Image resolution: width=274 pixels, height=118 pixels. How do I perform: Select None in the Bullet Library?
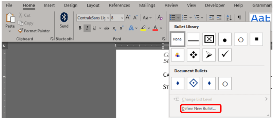[177, 39]
